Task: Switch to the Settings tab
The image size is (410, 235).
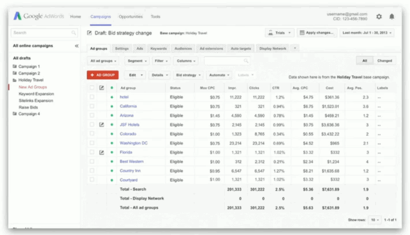Action: coord(122,49)
